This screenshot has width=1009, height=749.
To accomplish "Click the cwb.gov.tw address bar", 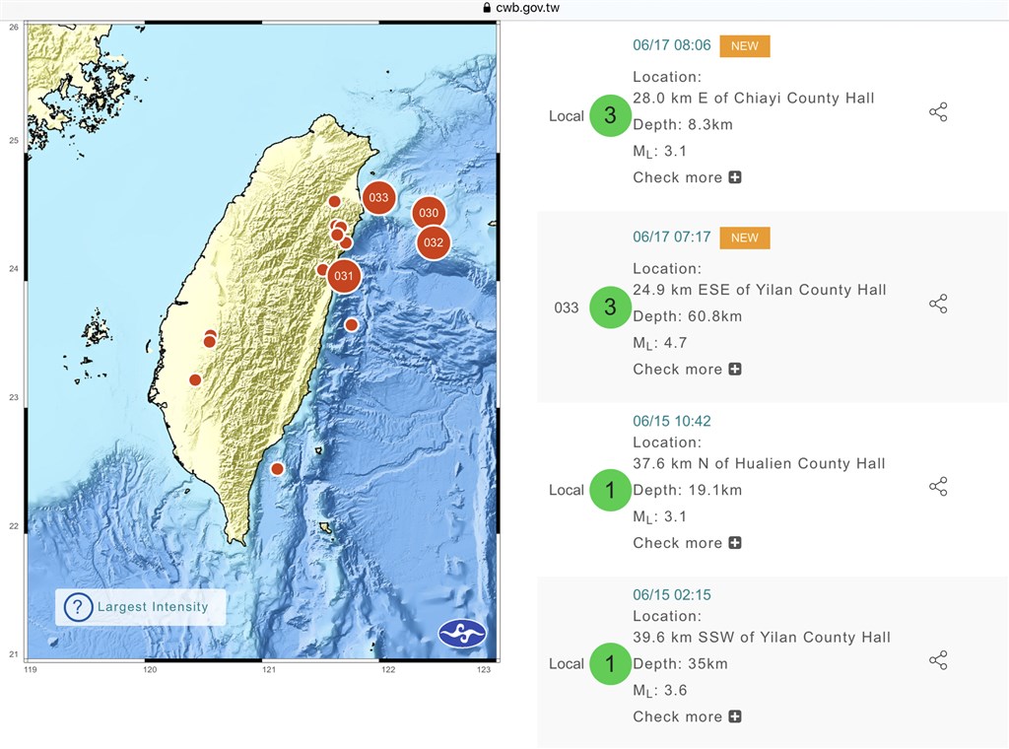I will (521, 7).
